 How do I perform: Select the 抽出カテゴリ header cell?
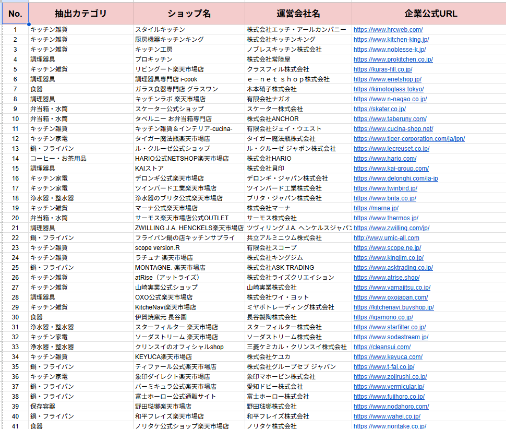[81, 14]
